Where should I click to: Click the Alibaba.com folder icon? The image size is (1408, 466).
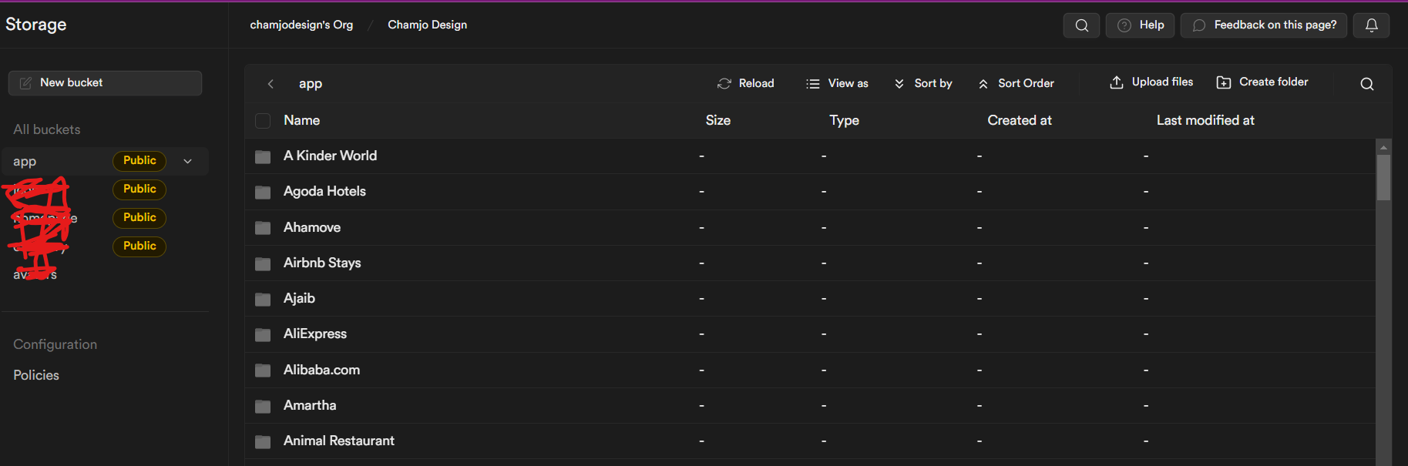[x=263, y=370]
